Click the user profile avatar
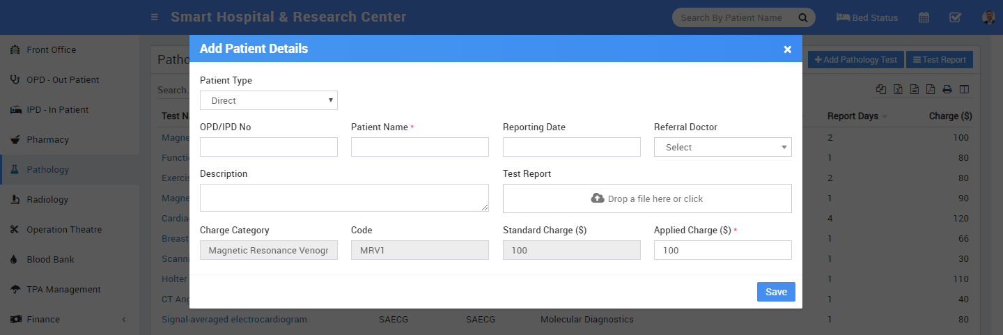1003x335 pixels. coord(988,17)
